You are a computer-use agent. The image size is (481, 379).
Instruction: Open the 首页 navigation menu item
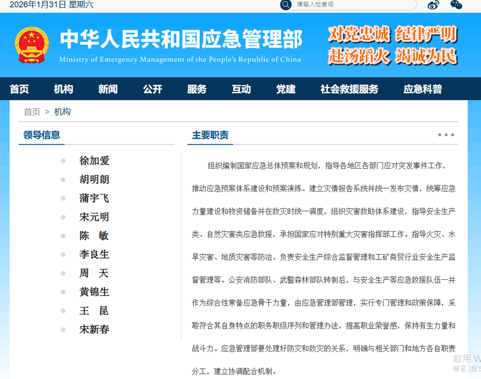pyautogui.click(x=19, y=89)
